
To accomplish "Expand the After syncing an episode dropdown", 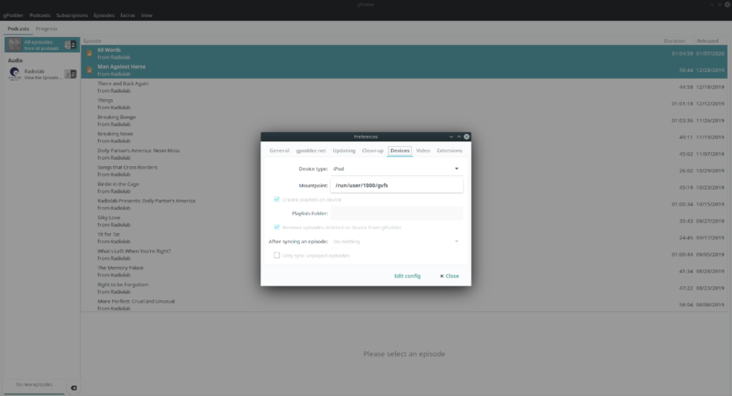I will click(x=396, y=242).
